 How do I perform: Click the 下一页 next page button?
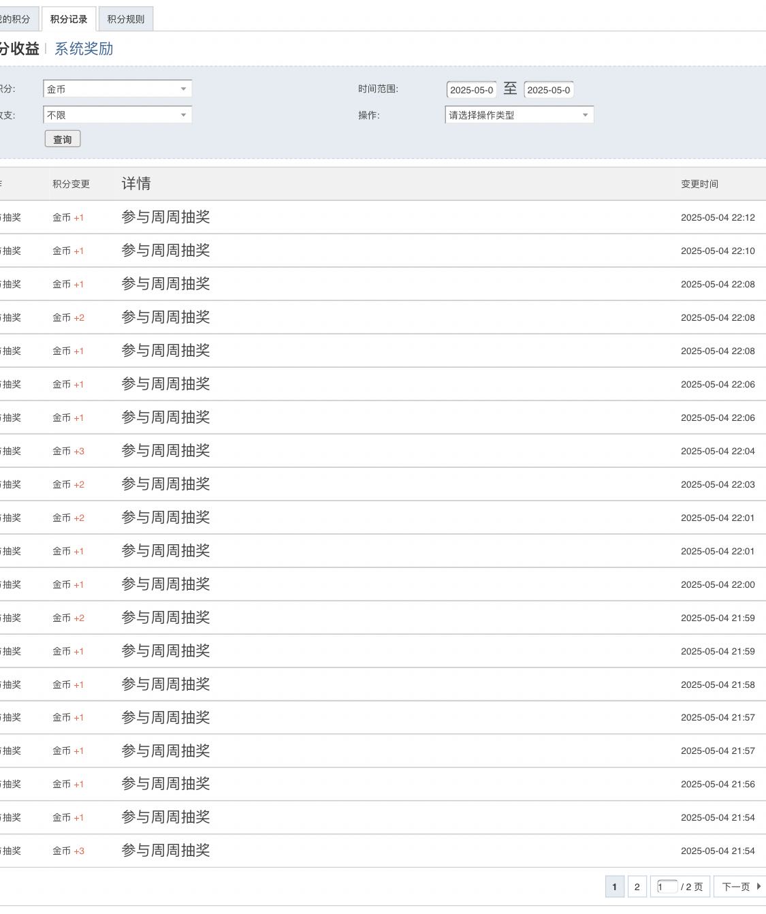tap(737, 887)
